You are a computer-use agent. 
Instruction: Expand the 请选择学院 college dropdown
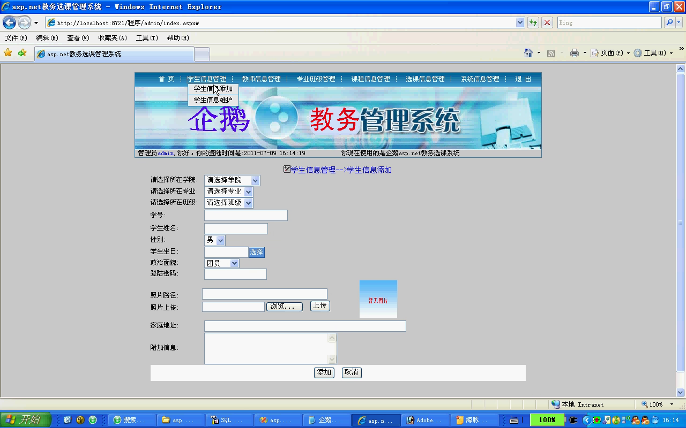click(255, 180)
